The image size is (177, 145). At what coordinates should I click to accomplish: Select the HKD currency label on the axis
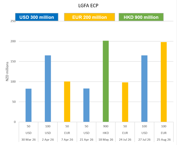(106, 133)
